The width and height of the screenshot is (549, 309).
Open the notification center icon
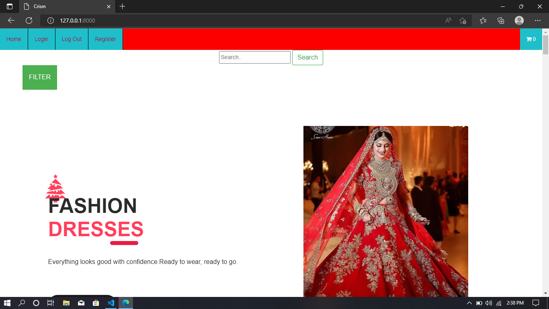pyautogui.click(x=535, y=303)
